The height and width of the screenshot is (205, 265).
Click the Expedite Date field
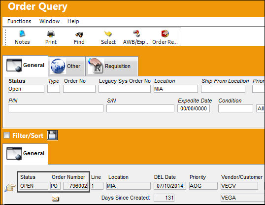pyautogui.click(x=194, y=108)
